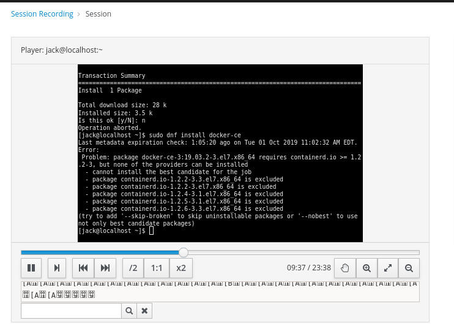
Task: Click the 09:37 / 23:38 time display
Action: coord(308,267)
